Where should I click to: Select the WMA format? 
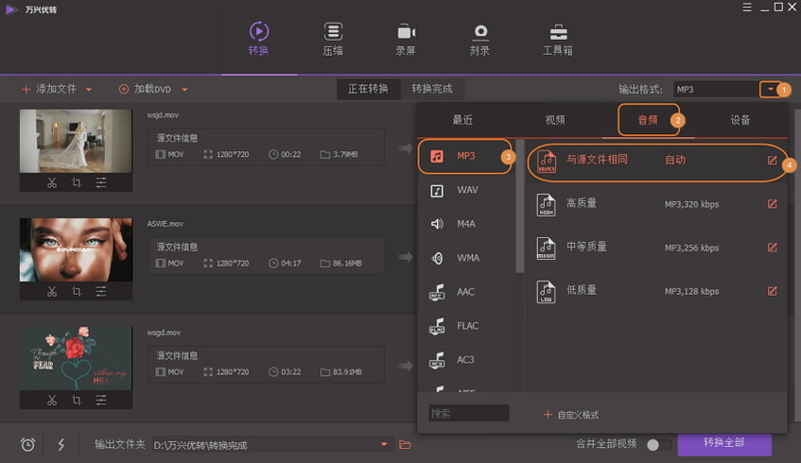(466, 258)
